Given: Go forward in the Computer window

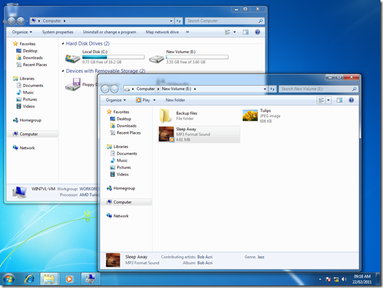Looking at the screenshot, I should coord(21,21).
